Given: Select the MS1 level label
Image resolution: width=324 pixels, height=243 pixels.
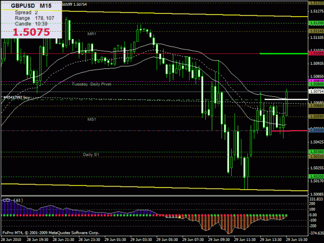Looking at the screenshot, I should click(92, 119).
